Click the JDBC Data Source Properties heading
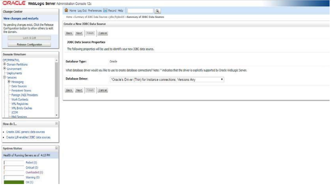Image resolution: width=331 pixels, height=190 pixels. click(86, 42)
